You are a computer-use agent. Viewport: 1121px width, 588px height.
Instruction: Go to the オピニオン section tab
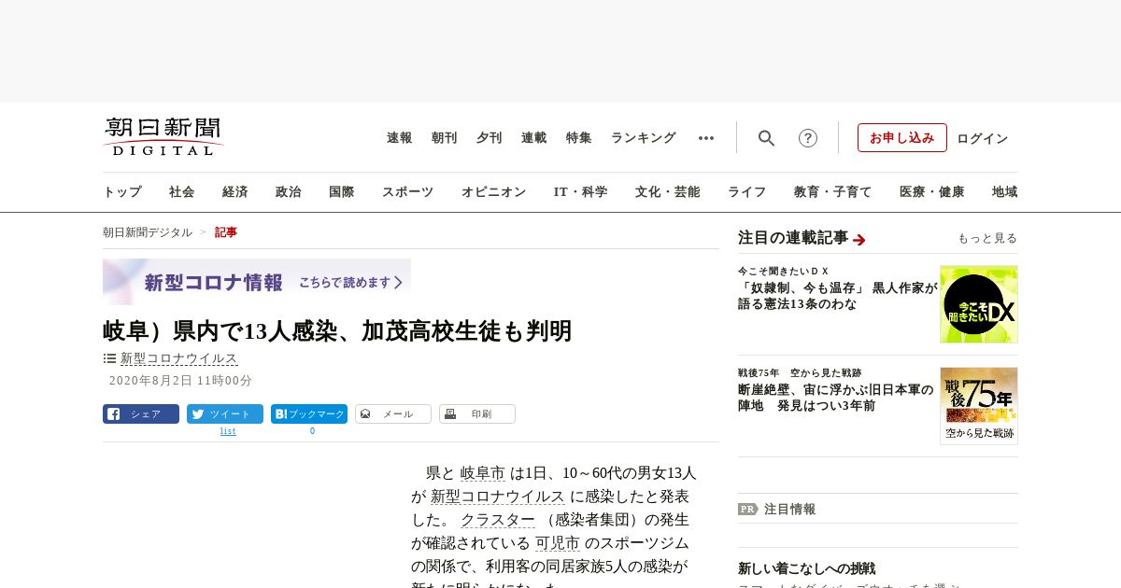coord(493,192)
